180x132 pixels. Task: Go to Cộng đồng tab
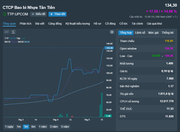click(55, 24)
